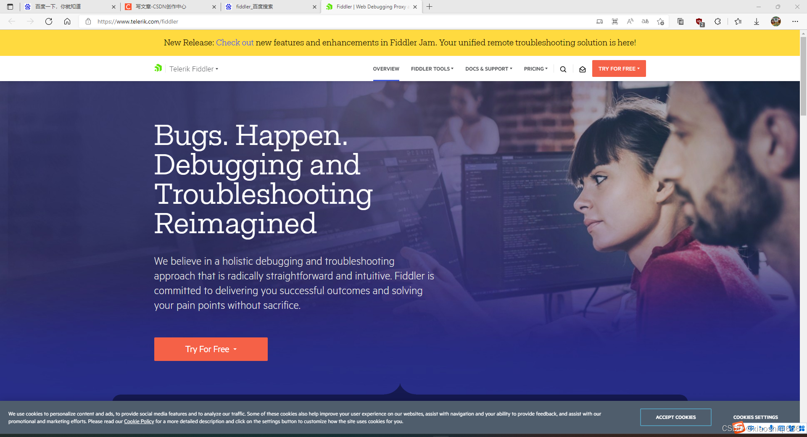The height and width of the screenshot is (437, 807).
Task: Open the red shield extension icon
Action: click(x=699, y=22)
